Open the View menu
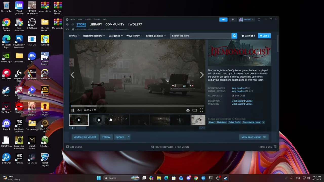 pos(80,19)
